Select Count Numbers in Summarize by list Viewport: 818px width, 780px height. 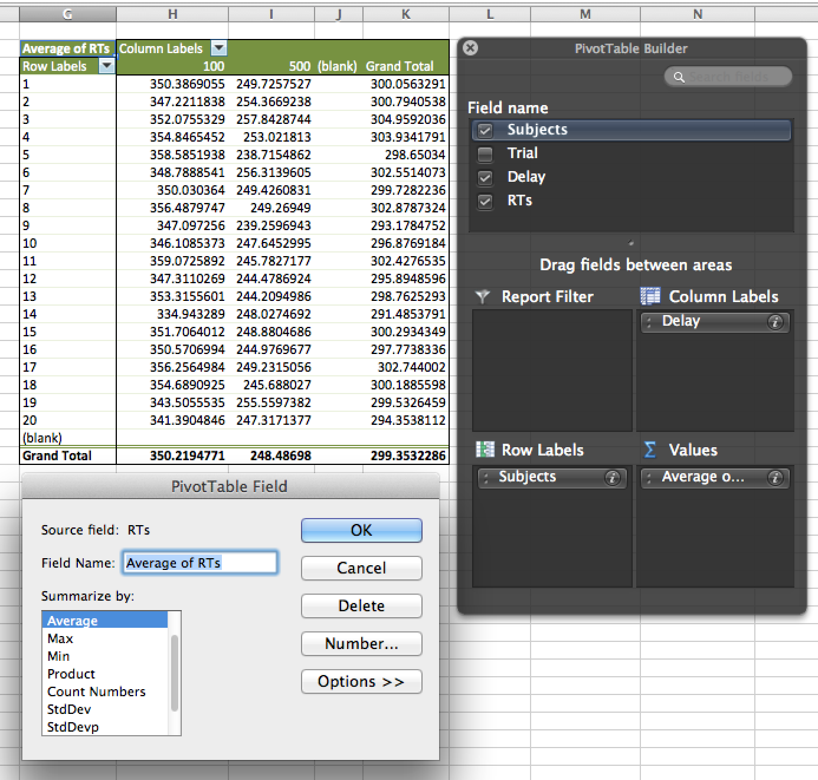pyautogui.click(x=105, y=691)
